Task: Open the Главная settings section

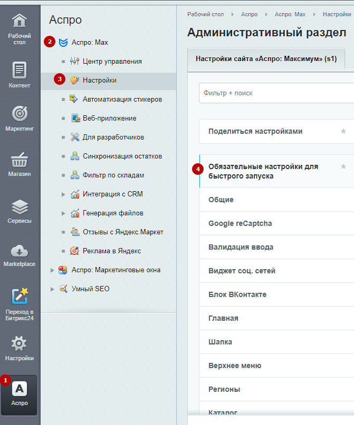Action: pyautogui.click(x=276, y=318)
